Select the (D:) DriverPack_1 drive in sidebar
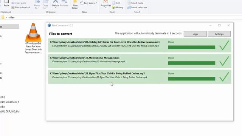 [9, 102]
